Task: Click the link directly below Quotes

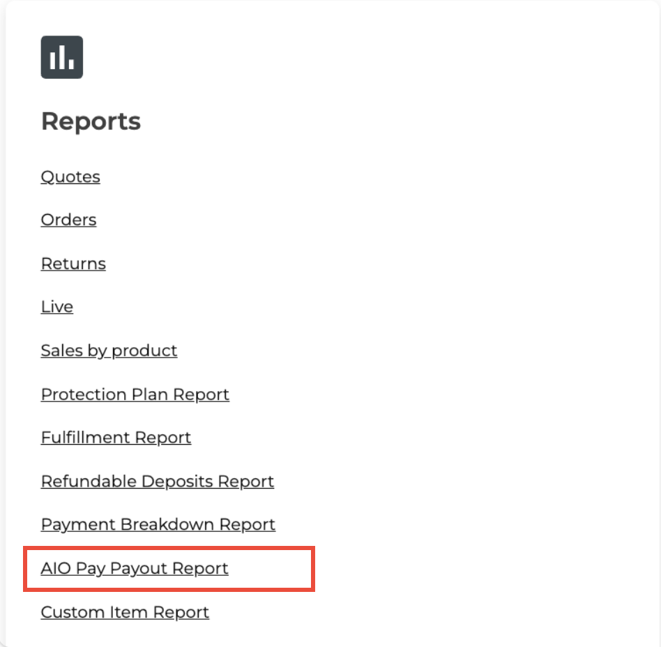Action: (68, 220)
